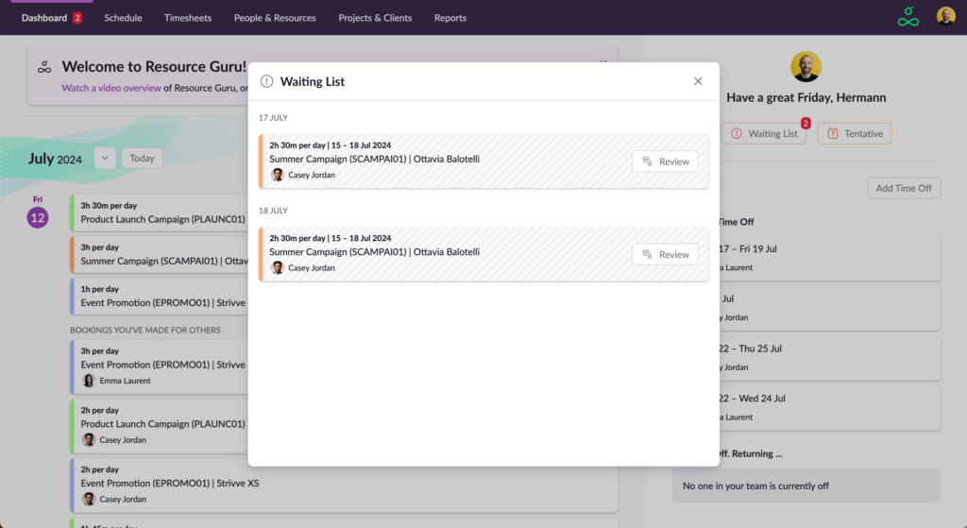Viewport: 967px width, 528px height.
Task: Go to the Schedule tab
Action: 123,18
